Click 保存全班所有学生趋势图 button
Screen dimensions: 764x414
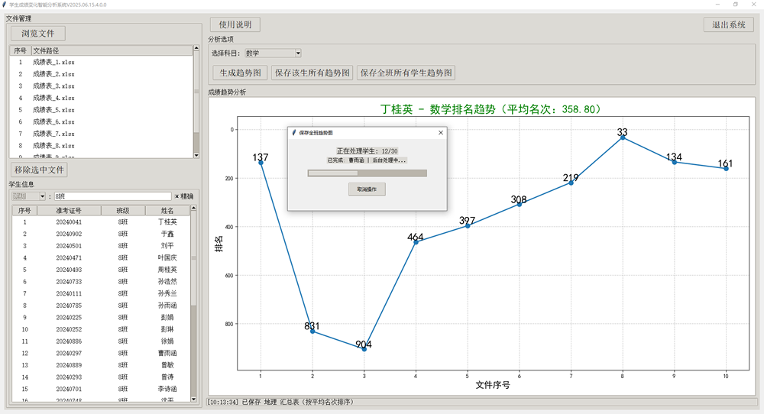click(x=406, y=73)
